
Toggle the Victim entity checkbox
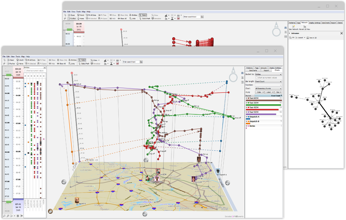click(246, 126)
